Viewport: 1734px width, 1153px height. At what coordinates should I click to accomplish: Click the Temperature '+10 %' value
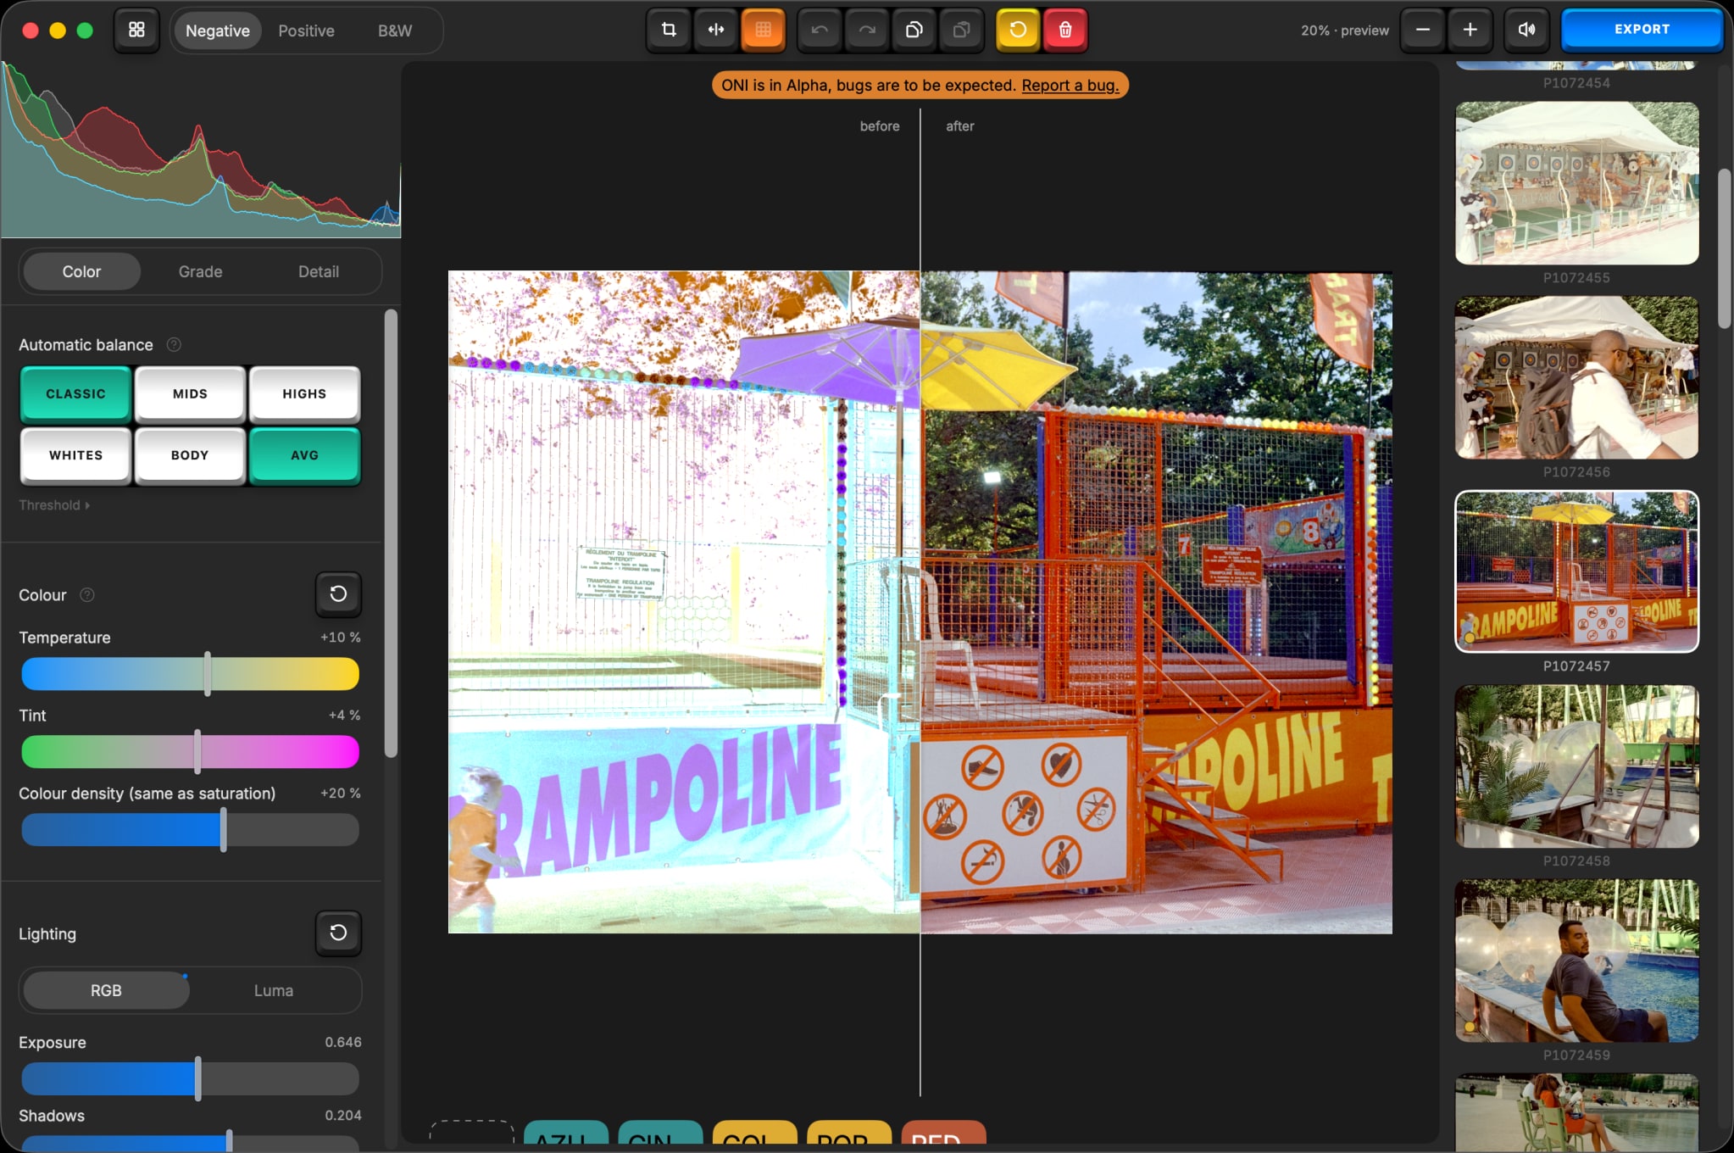coord(340,638)
